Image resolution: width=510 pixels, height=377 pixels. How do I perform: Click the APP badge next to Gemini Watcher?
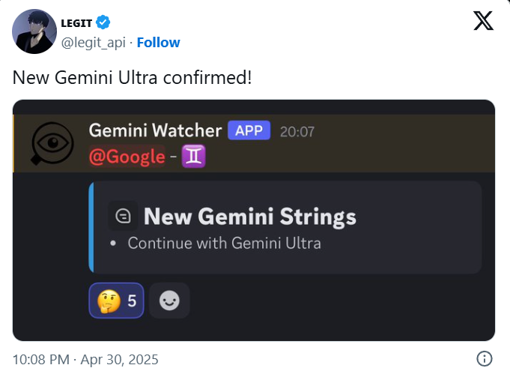(x=249, y=130)
